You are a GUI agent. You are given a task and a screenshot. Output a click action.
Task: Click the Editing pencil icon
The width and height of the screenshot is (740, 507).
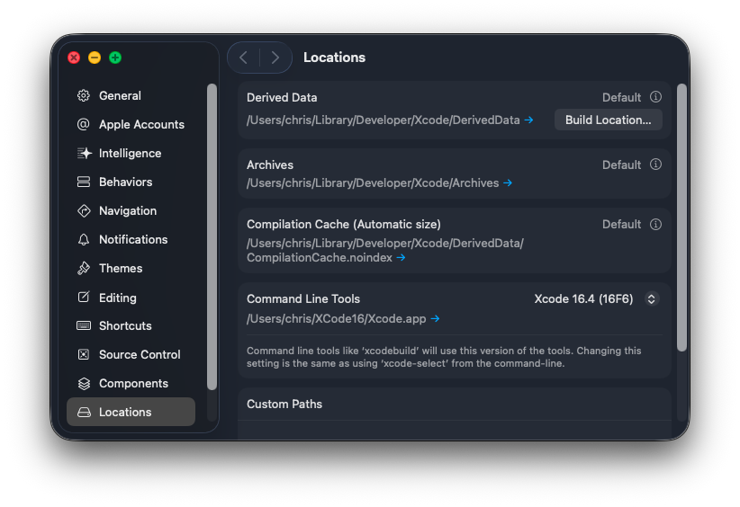[84, 297]
